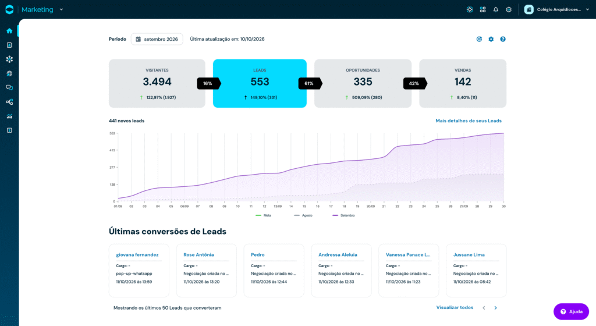Open the Ajuda help button
The height and width of the screenshot is (326, 596).
point(571,311)
